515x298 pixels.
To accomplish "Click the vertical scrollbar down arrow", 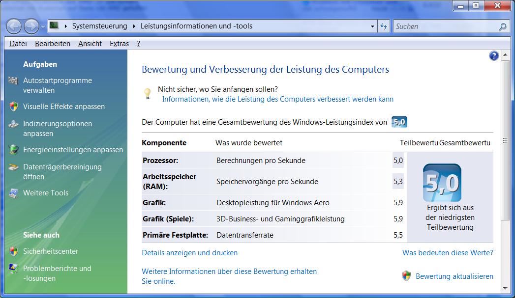I will (x=505, y=289).
